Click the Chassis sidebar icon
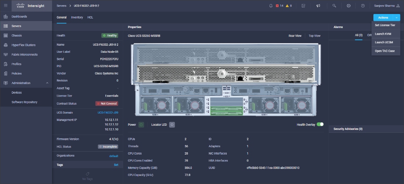404x184 pixels. pyautogui.click(x=6, y=35)
